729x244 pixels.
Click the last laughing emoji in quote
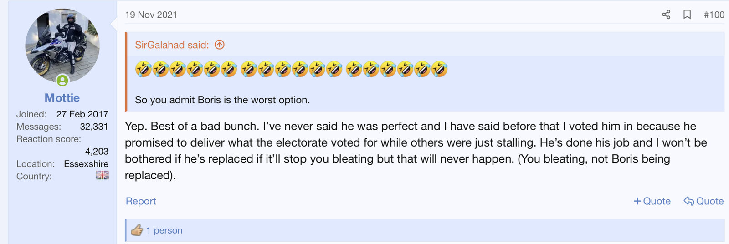439,69
